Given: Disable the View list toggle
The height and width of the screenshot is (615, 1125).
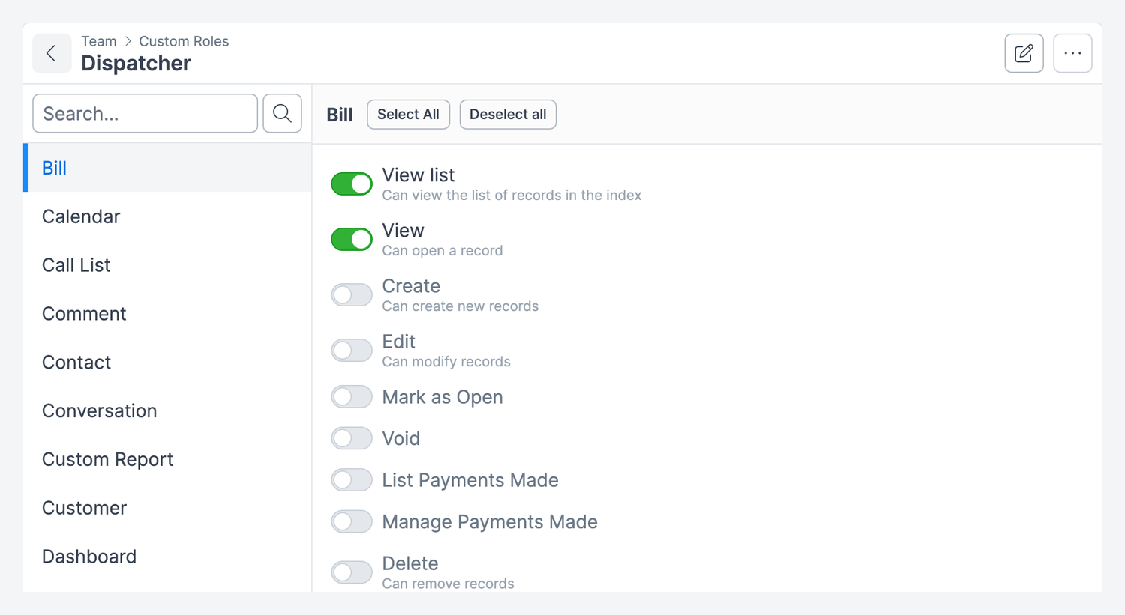Looking at the screenshot, I should pyautogui.click(x=352, y=184).
